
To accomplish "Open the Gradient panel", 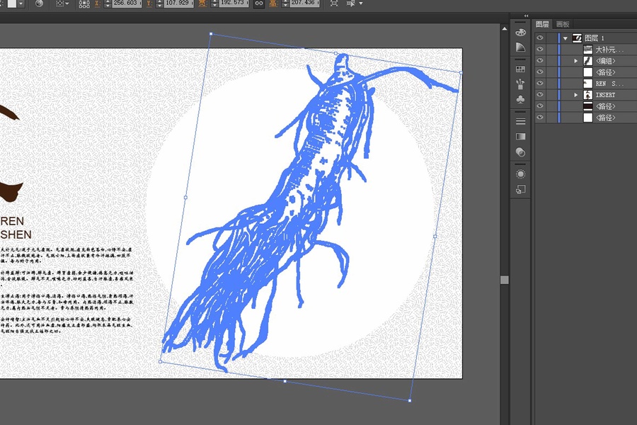I will pos(520,137).
